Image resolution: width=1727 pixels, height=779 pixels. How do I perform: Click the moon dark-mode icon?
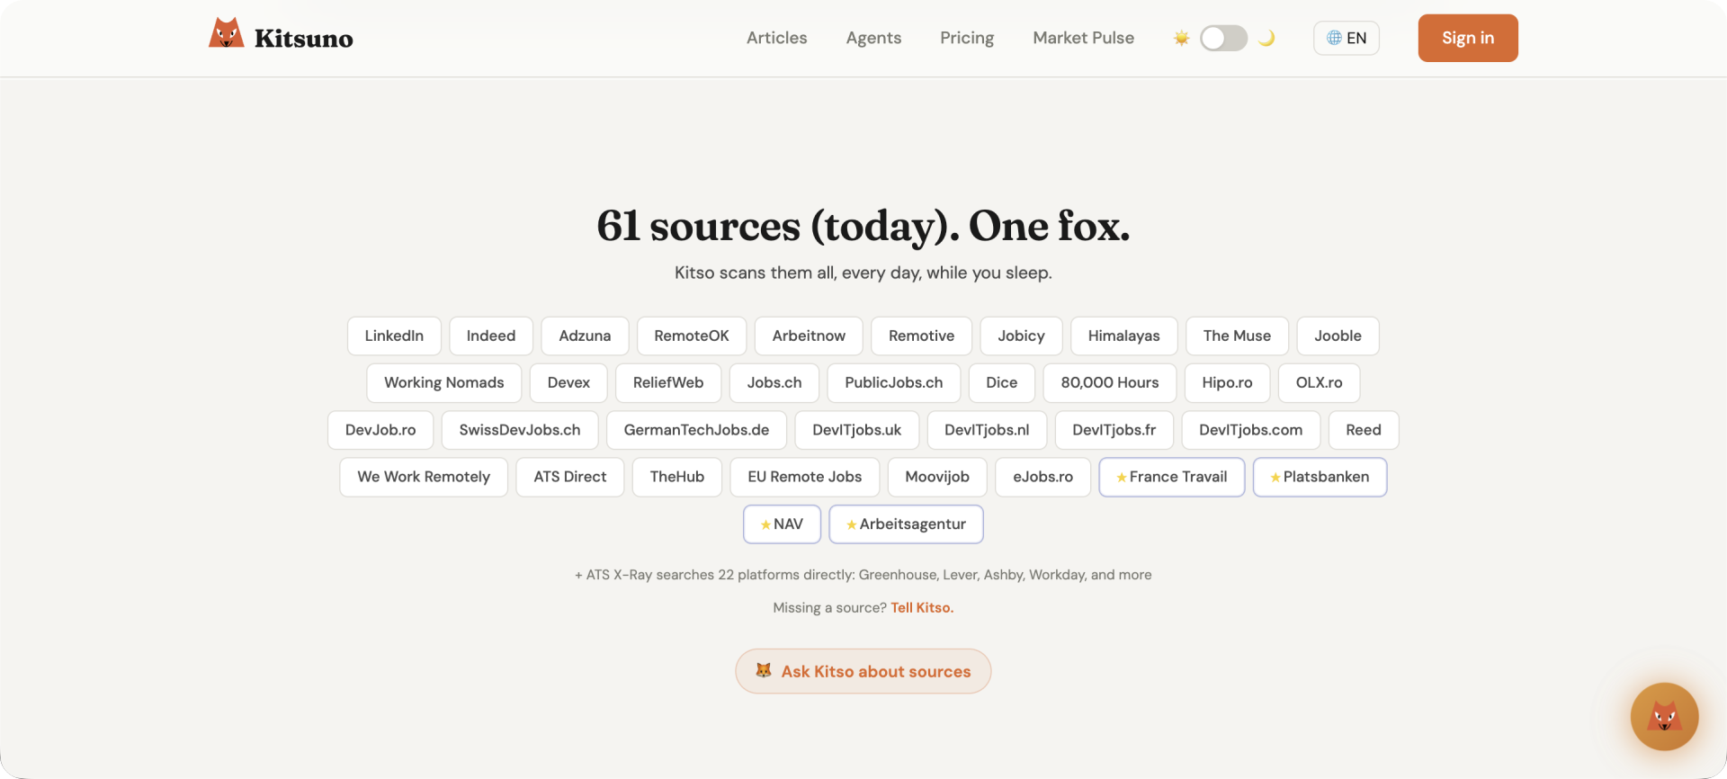coord(1266,38)
